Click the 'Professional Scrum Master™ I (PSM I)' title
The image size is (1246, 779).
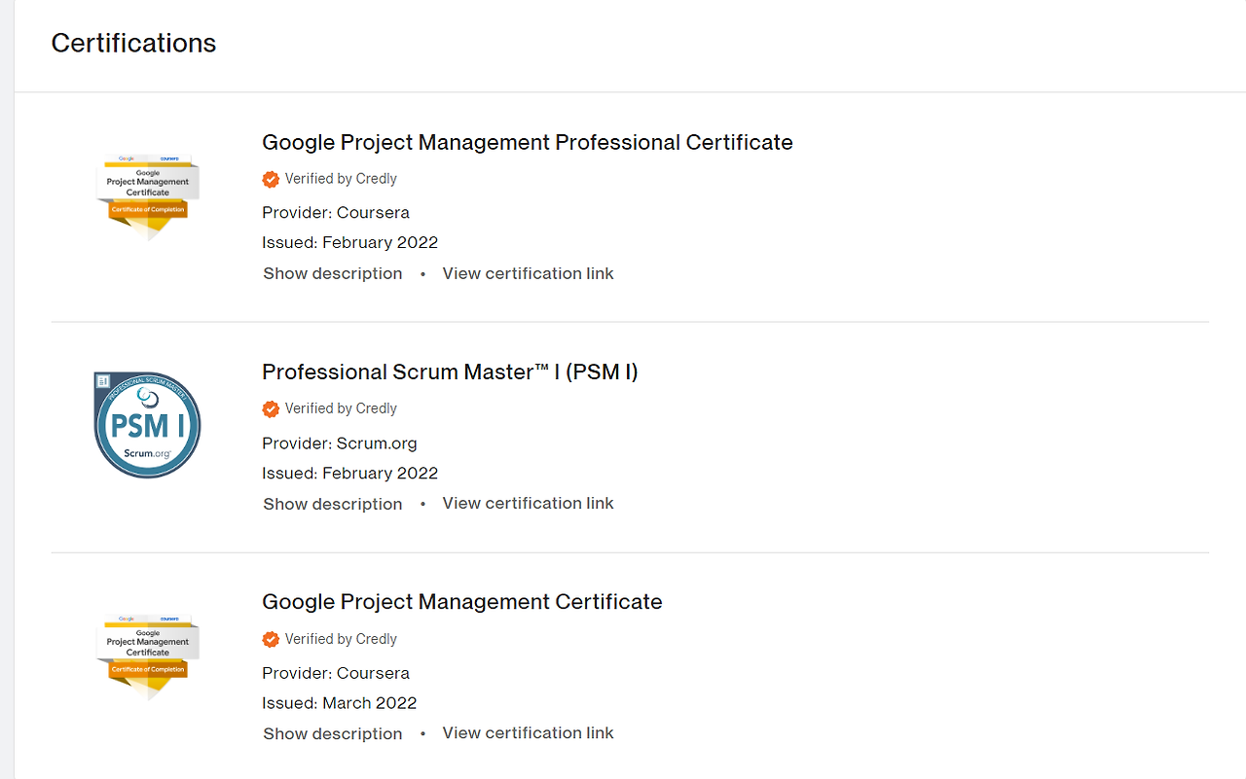[450, 372]
